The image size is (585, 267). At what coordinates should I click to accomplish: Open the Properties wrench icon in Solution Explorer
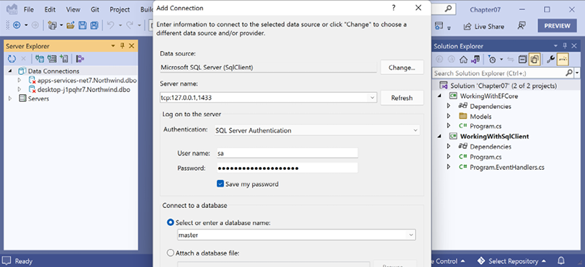pyautogui.click(x=550, y=59)
